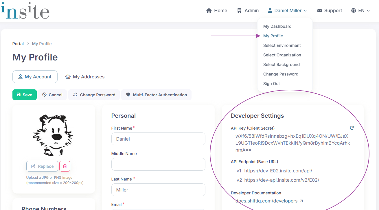Screen dimensions: 379x210
Task: Open docs.shiftiq.com/developers link
Action: 269,201
